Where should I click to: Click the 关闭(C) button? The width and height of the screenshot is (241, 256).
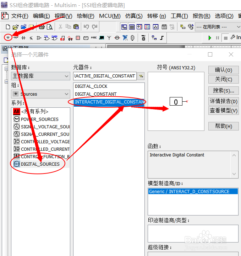(223, 79)
